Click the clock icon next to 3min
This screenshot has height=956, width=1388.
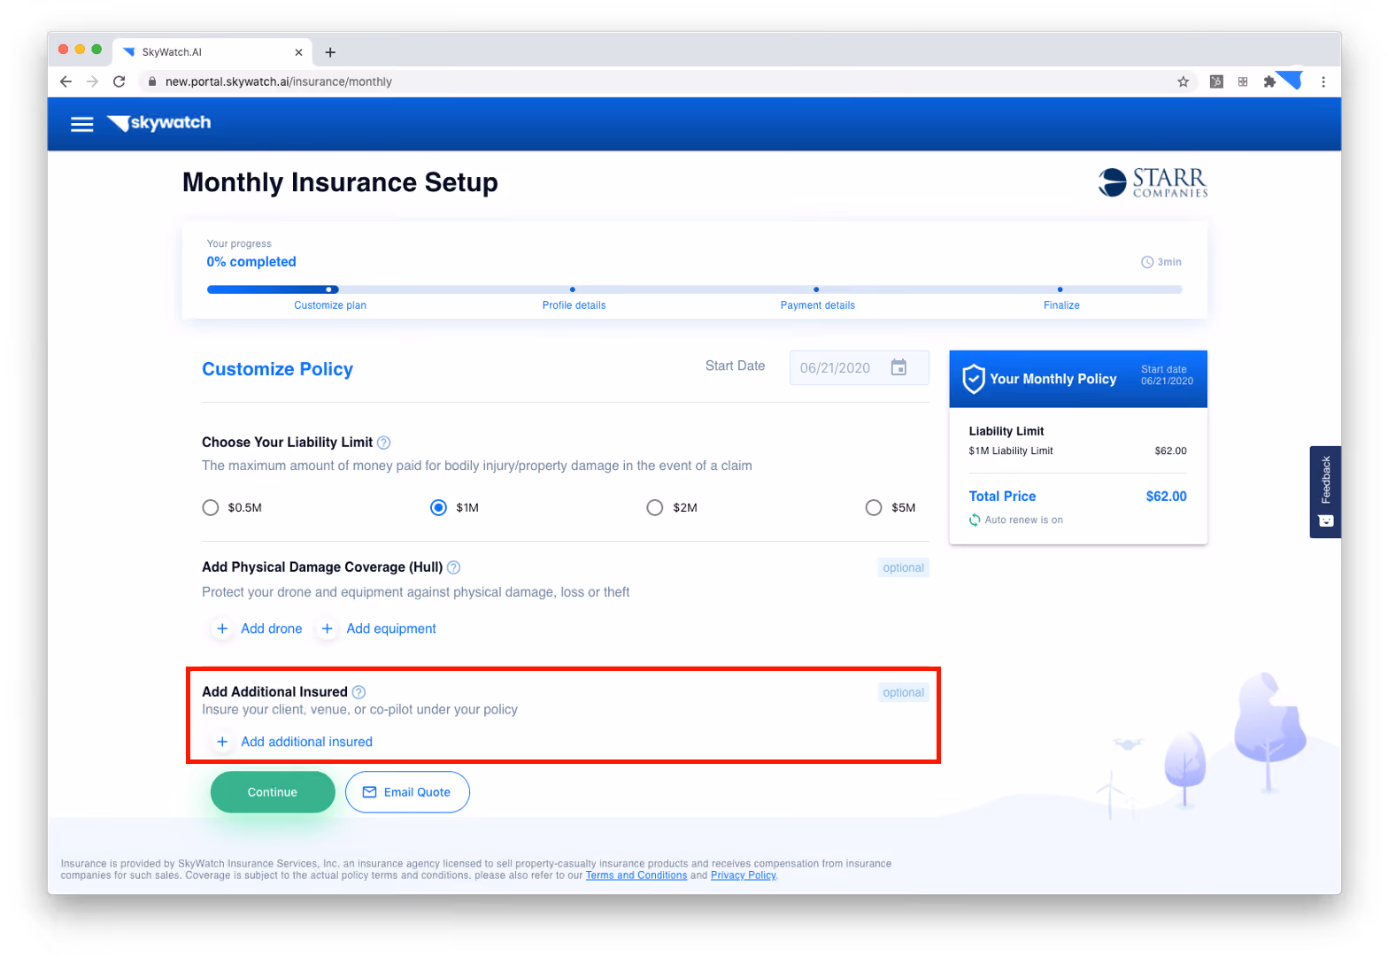pyautogui.click(x=1147, y=262)
